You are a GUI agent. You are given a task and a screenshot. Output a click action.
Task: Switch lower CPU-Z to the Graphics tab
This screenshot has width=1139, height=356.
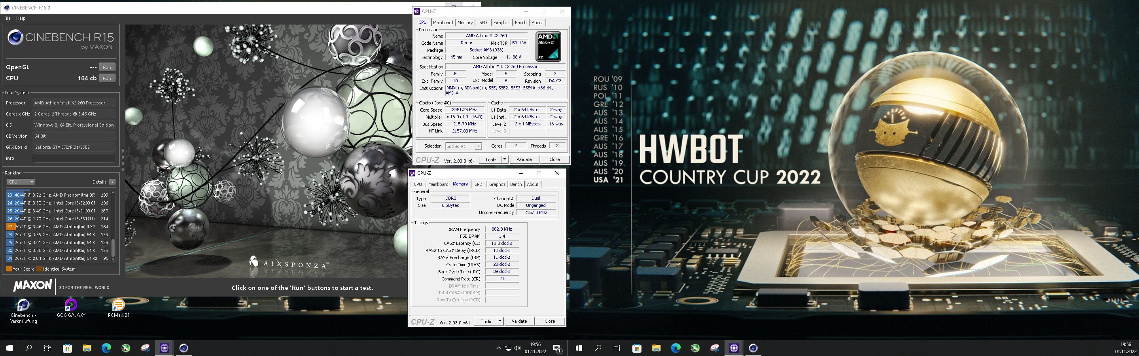tap(498, 184)
